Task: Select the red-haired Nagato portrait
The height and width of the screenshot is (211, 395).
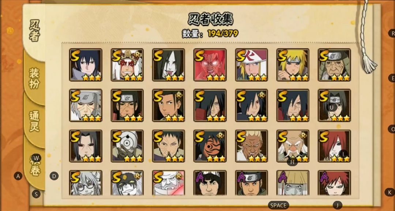Action: point(334,146)
